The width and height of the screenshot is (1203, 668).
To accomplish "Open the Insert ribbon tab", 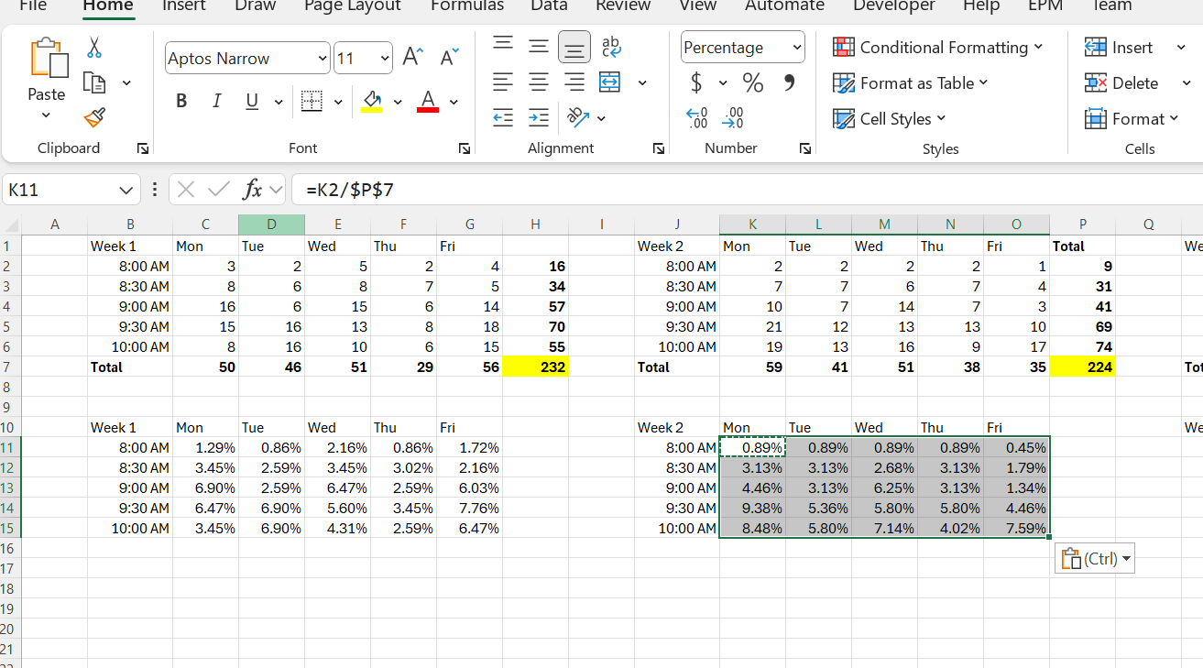I will [x=184, y=5].
